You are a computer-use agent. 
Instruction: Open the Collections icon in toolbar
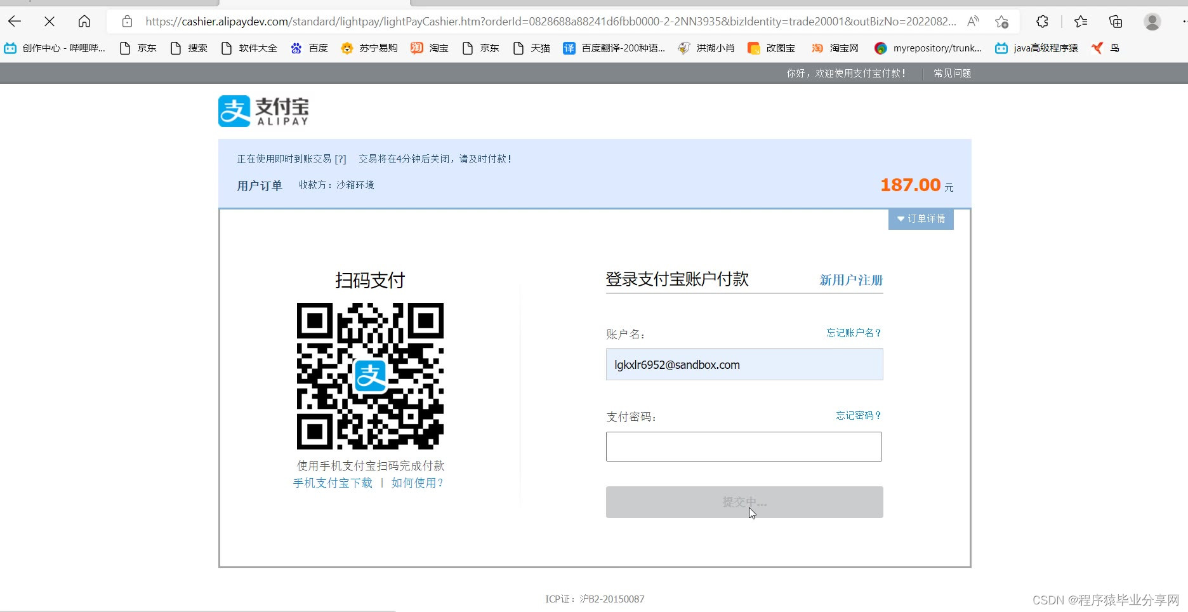(x=1116, y=22)
